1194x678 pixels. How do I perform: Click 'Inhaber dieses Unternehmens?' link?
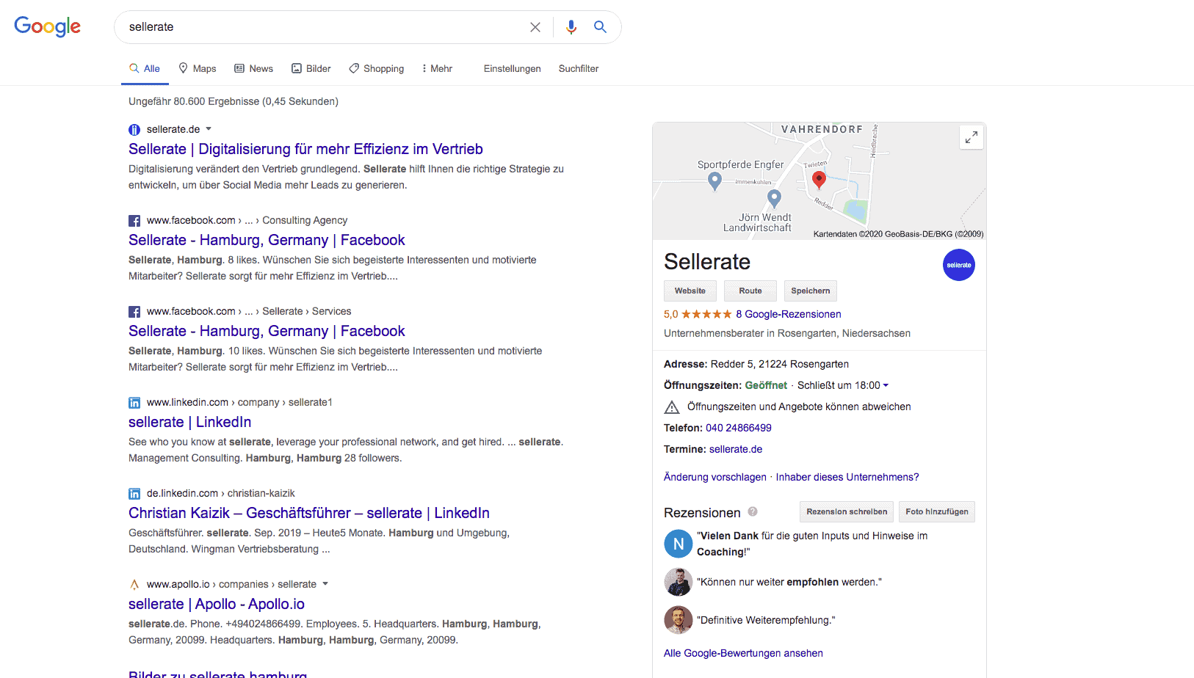coord(847,477)
